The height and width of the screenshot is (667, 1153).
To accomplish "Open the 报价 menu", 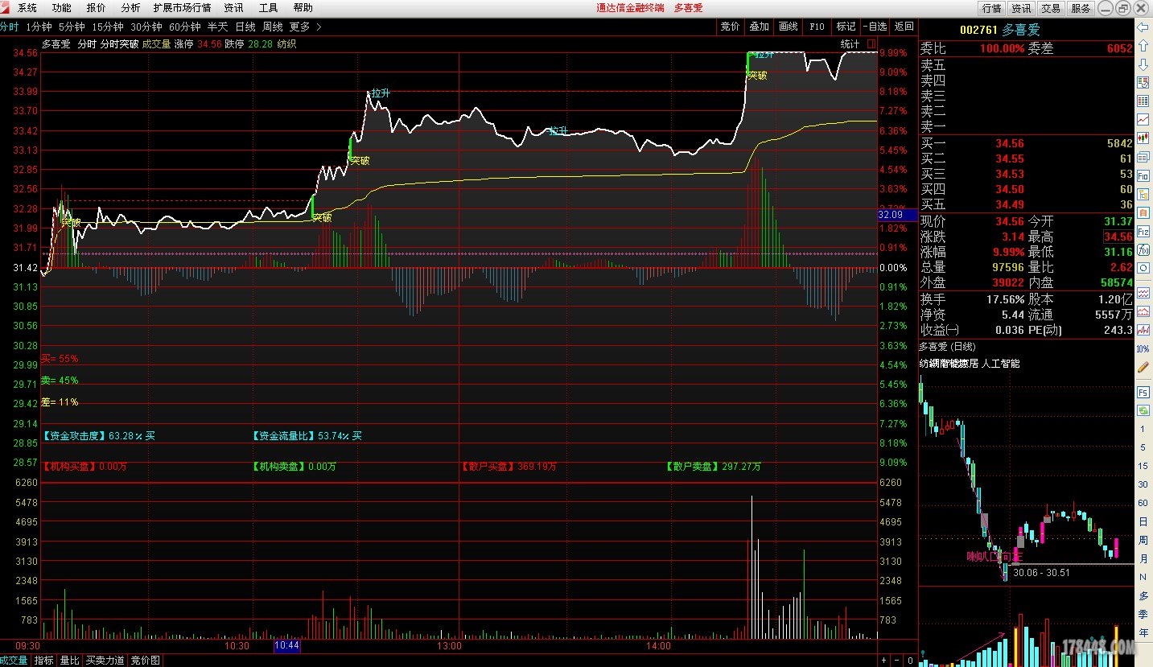I will click(96, 7).
